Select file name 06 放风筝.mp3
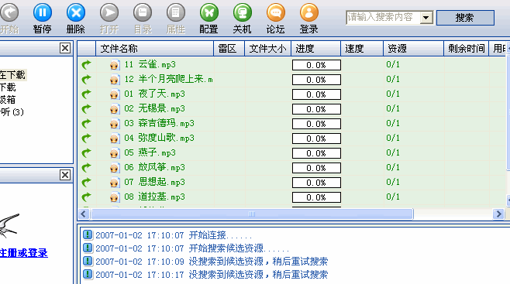510x284 pixels. 154,167
